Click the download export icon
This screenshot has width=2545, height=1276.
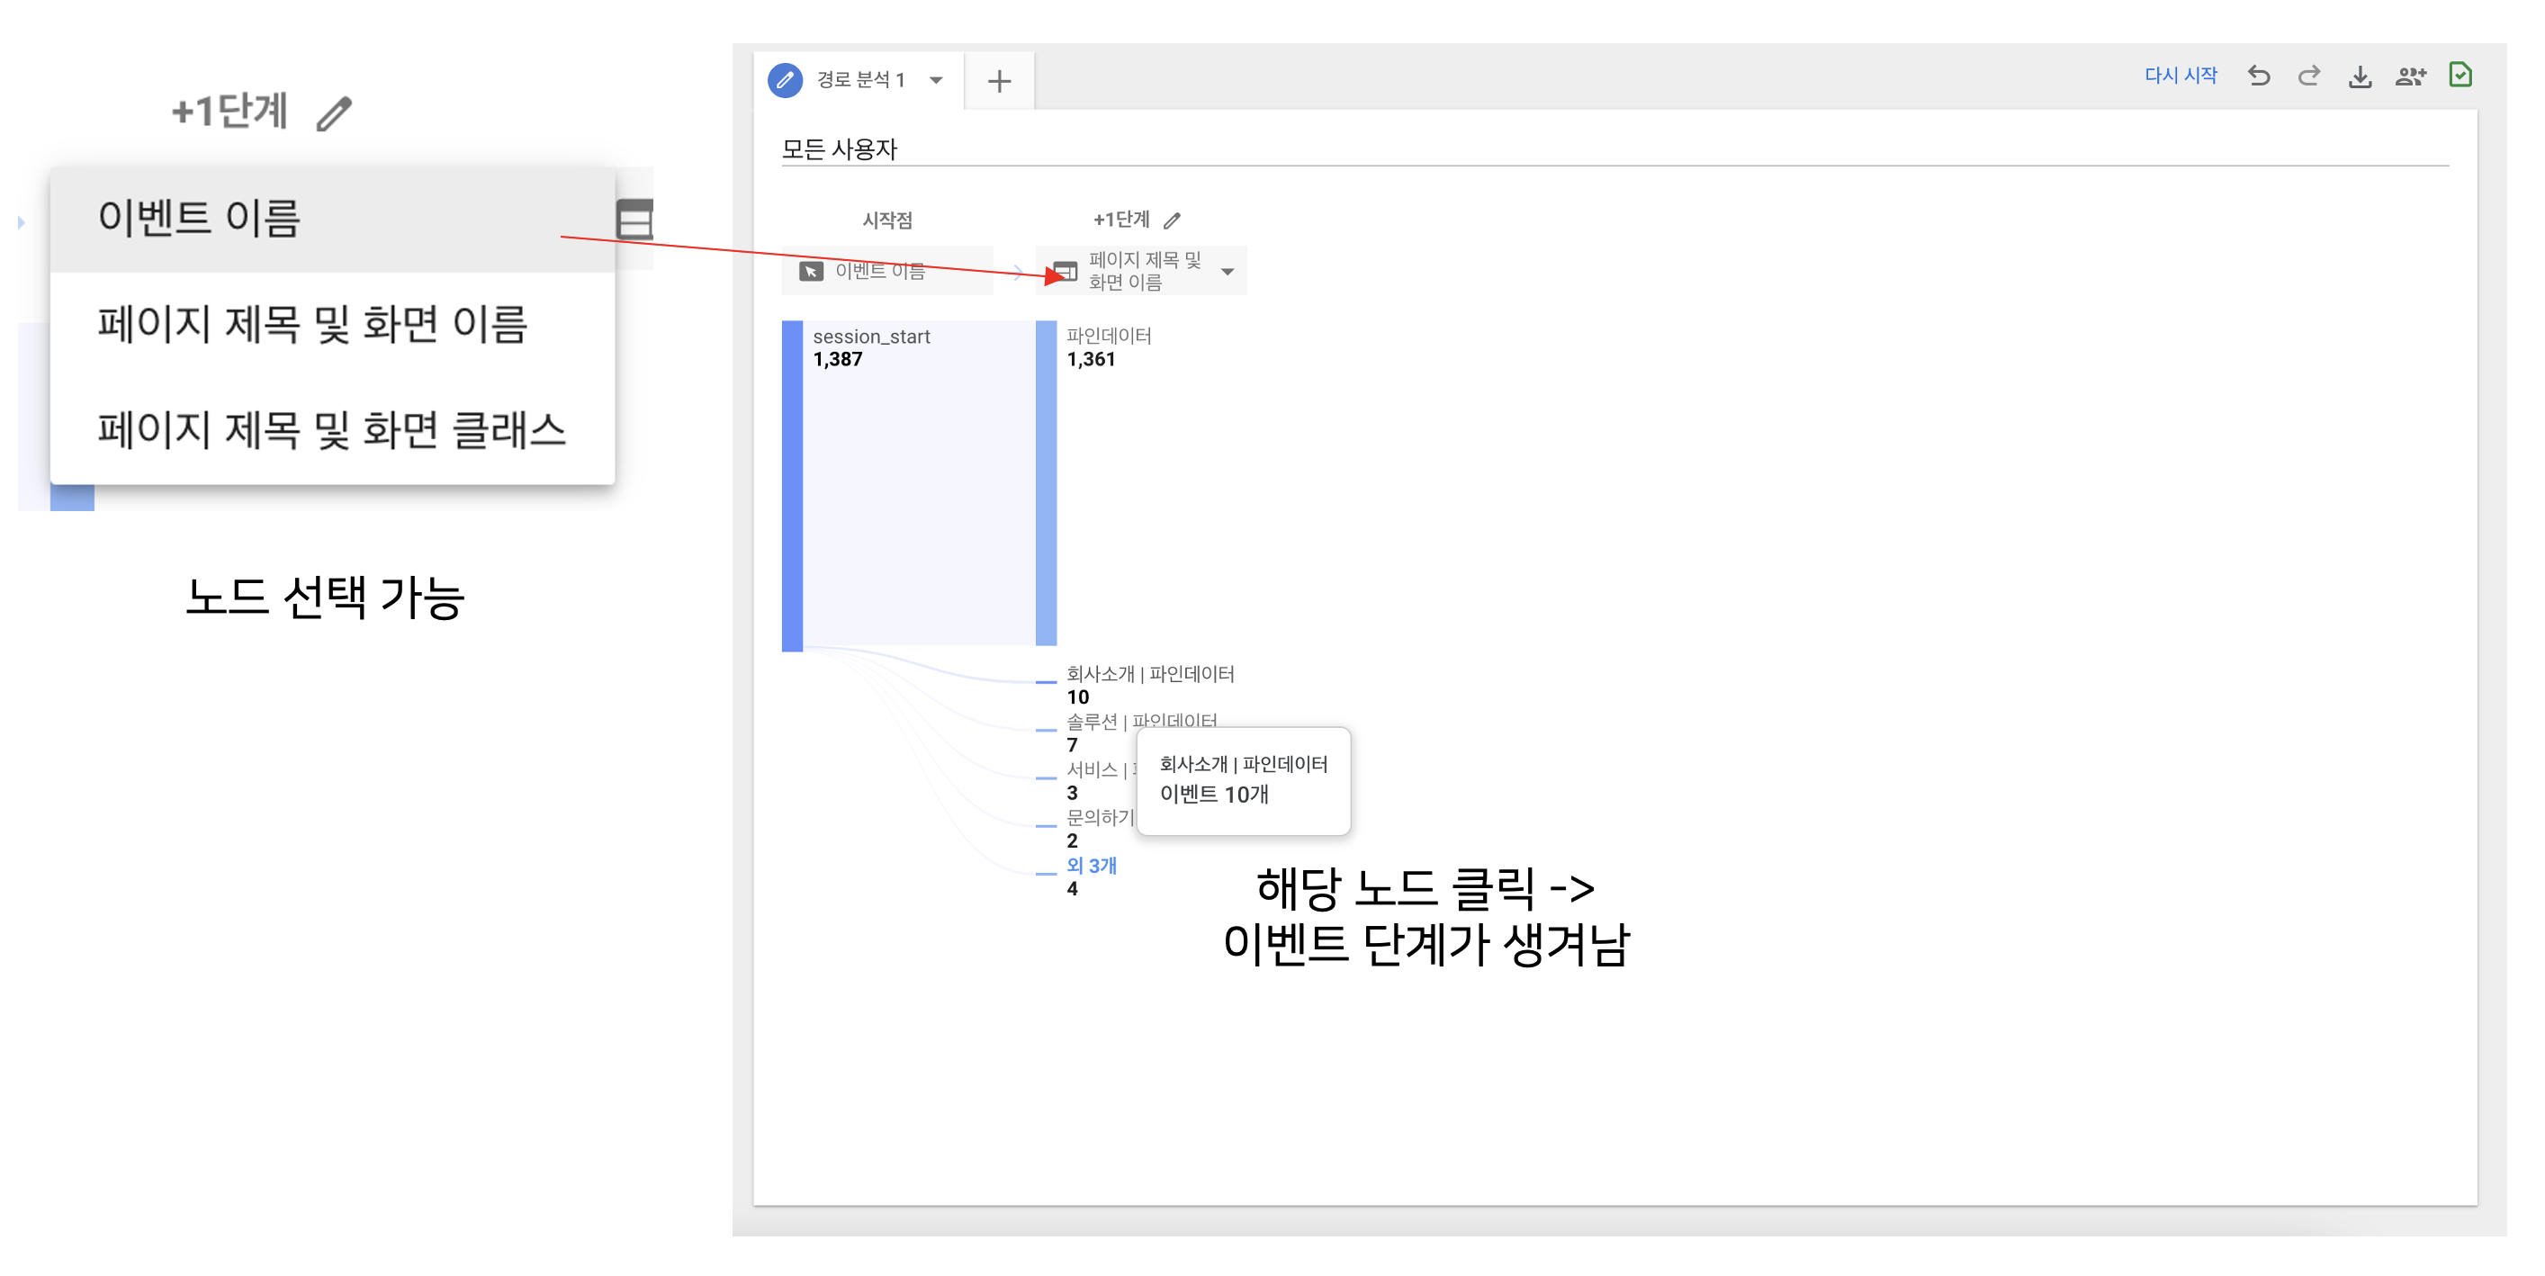point(2360,76)
